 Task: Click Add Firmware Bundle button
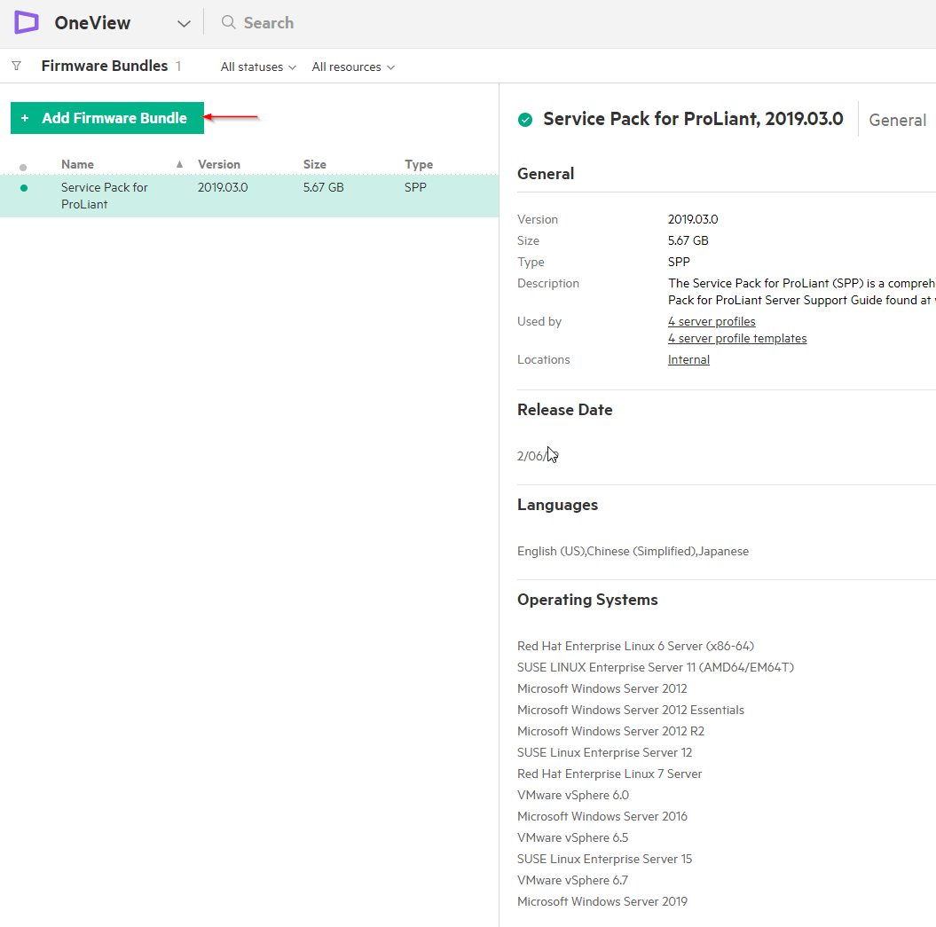click(x=107, y=118)
